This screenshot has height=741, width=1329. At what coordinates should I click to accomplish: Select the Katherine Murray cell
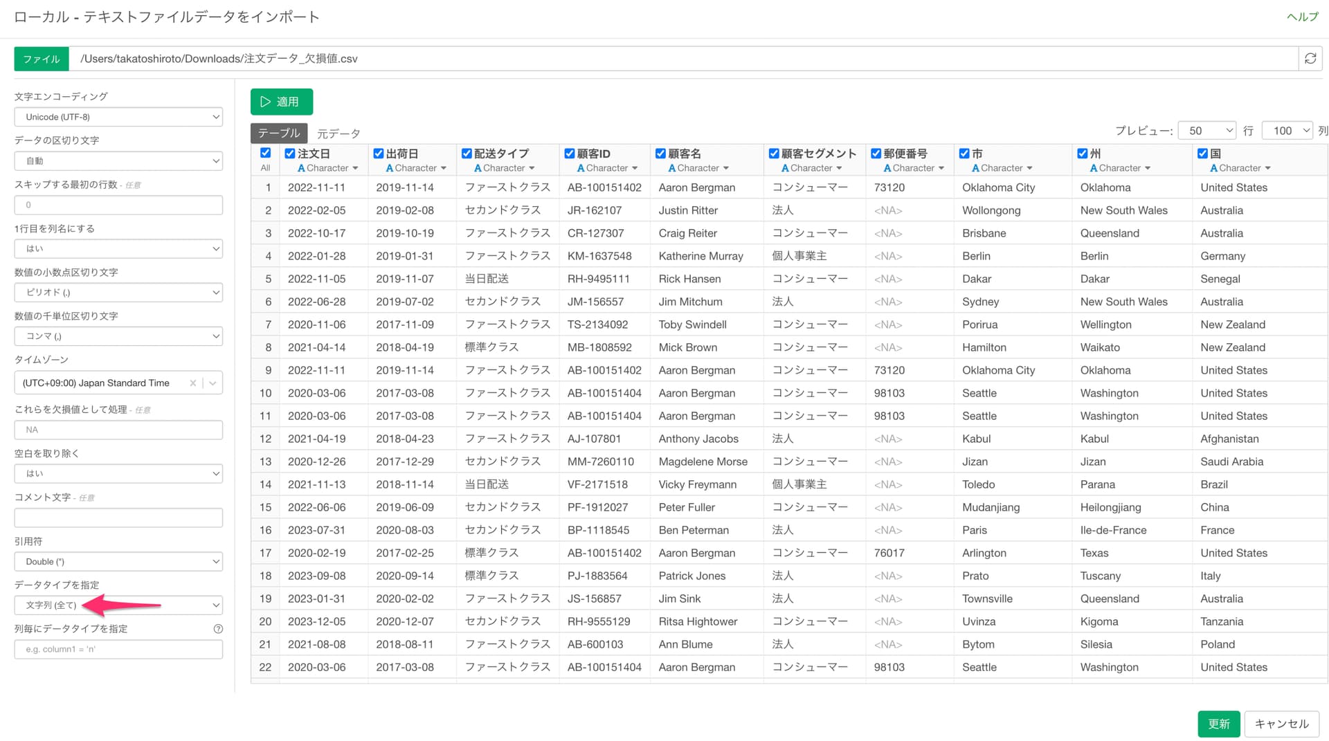(x=707, y=256)
